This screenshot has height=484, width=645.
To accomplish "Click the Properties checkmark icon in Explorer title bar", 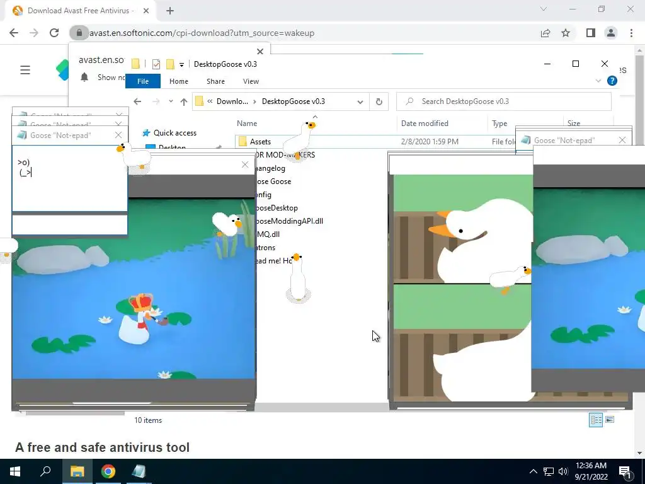I will tap(156, 64).
